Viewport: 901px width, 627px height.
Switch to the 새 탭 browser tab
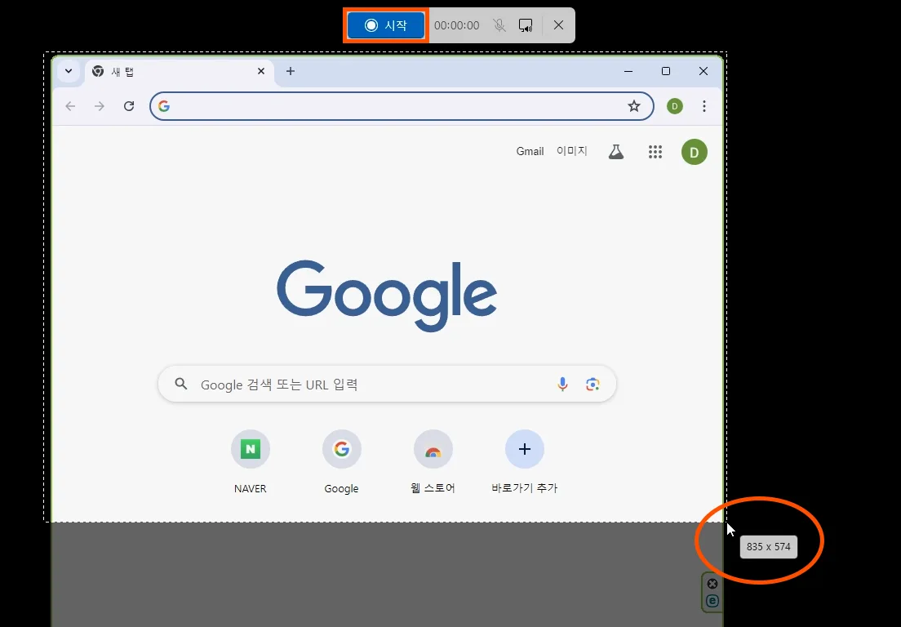pyautogui.click(x=147, y=71)
